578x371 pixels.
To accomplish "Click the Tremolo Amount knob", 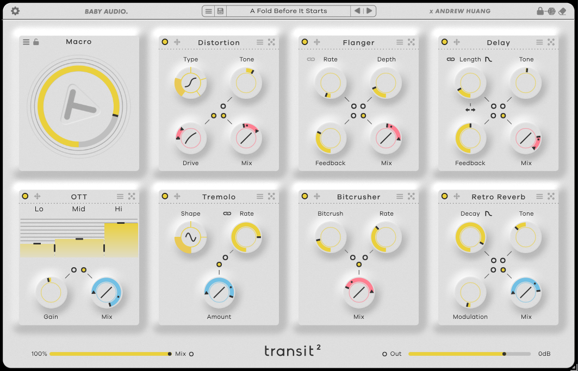I will coord(219,293).
